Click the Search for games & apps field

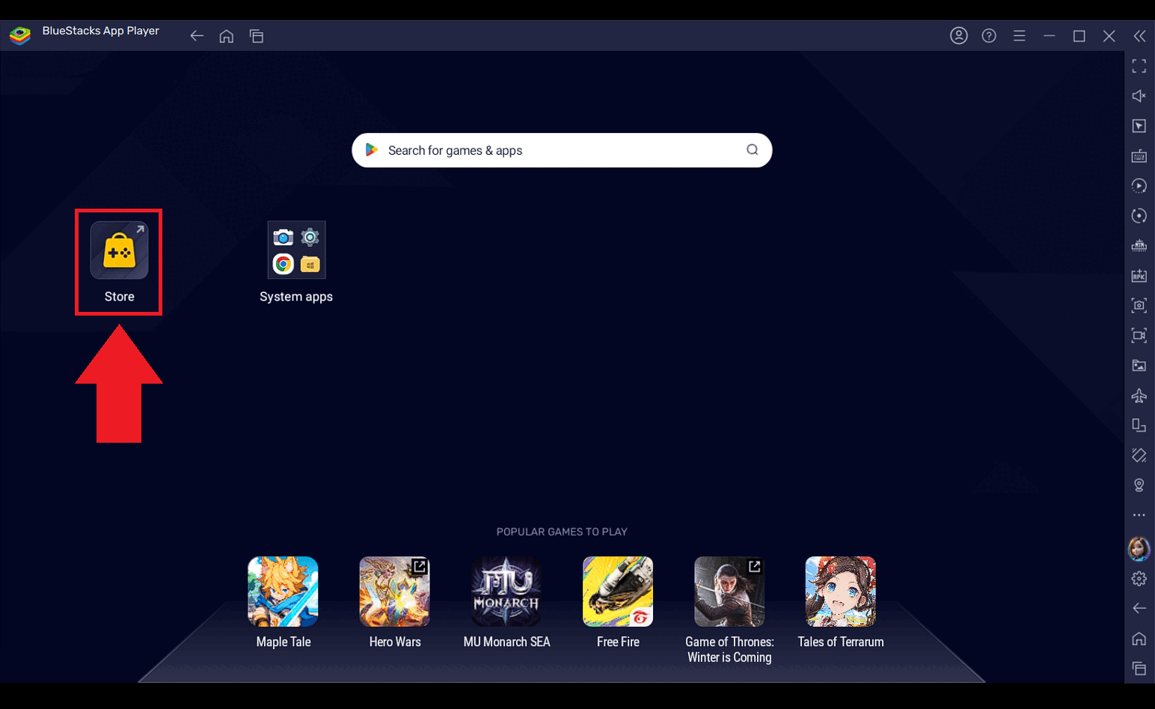(562, 150)
